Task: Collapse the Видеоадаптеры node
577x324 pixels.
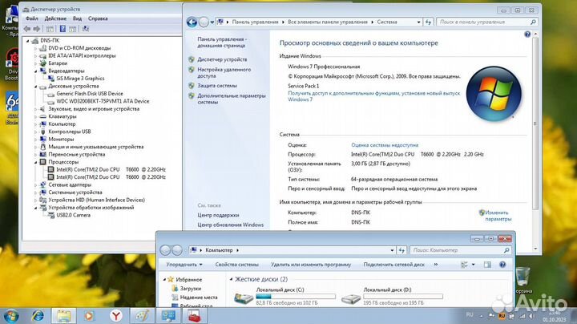Action: pos(36,71)
